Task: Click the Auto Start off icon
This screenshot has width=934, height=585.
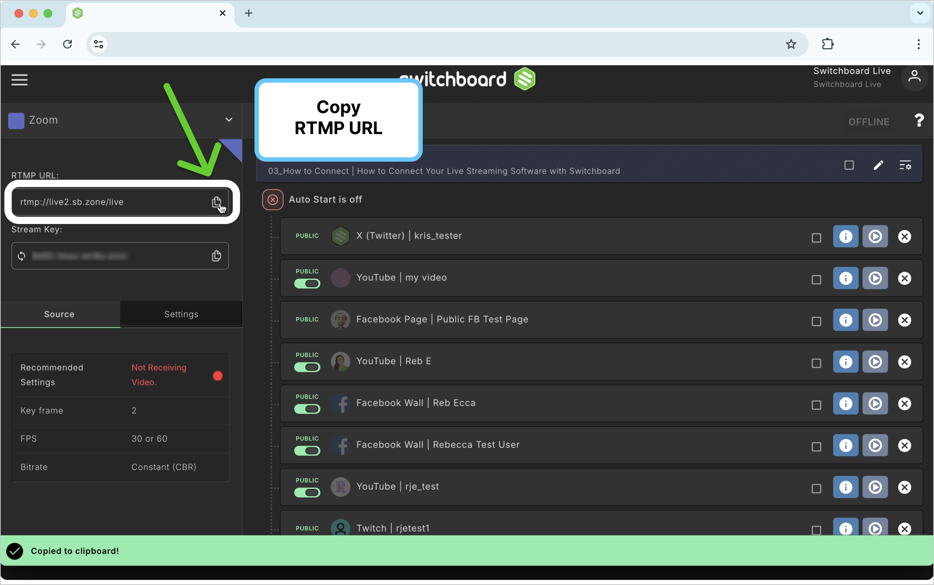Action: click(273, 200)
